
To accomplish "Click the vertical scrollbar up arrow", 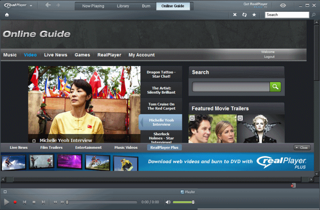I will tap(316, 22).
